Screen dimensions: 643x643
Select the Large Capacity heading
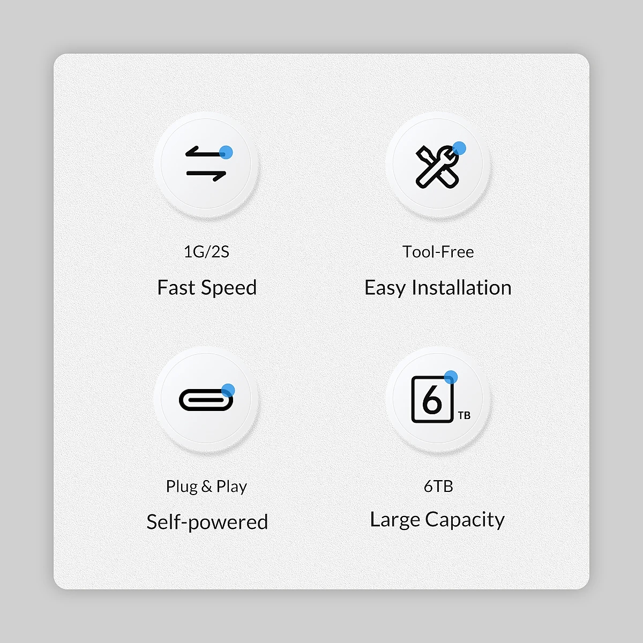pos(437,520)
